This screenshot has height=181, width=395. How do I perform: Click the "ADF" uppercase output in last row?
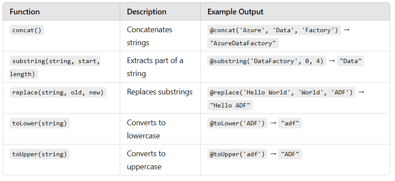(x=290, y=154)
